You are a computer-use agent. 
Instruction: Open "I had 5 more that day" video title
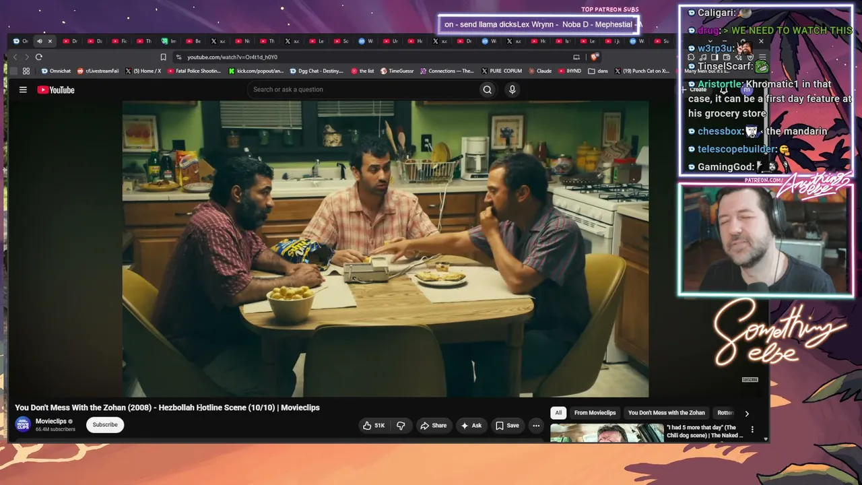click(704, 431)
